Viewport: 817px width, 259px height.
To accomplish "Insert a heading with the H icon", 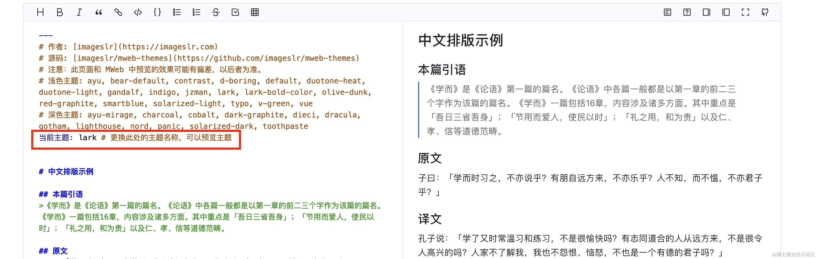I will 40,12.
